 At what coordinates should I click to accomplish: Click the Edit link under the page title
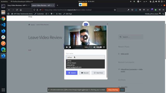click(30, 50)
